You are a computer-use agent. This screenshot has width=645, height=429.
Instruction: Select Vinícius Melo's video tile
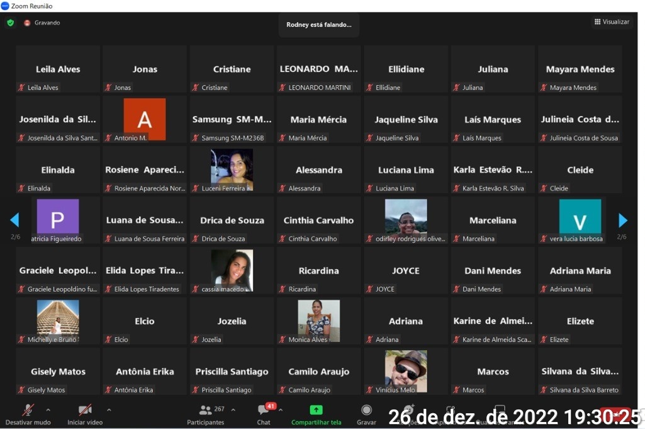(406, 371)
